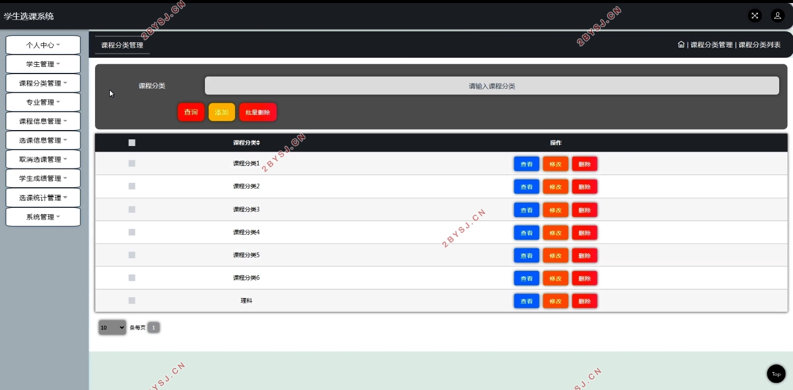Viewport: 793px width, 390px height.
Task: Toggle fullscreen with the expand icon
Action: (755, 16)
